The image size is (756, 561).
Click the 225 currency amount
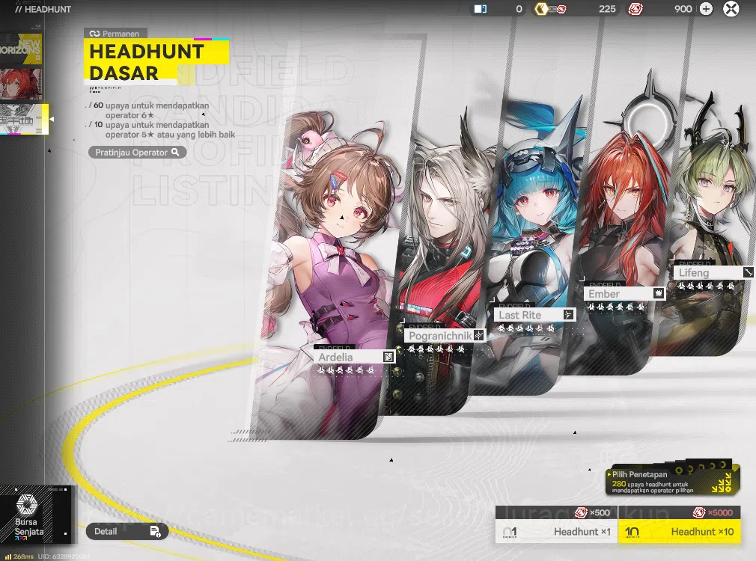(607, 9)
